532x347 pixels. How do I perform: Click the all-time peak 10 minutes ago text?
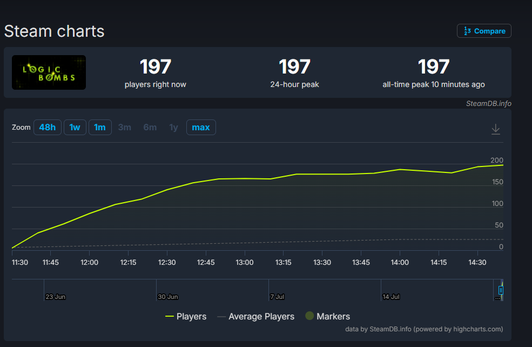434,84
